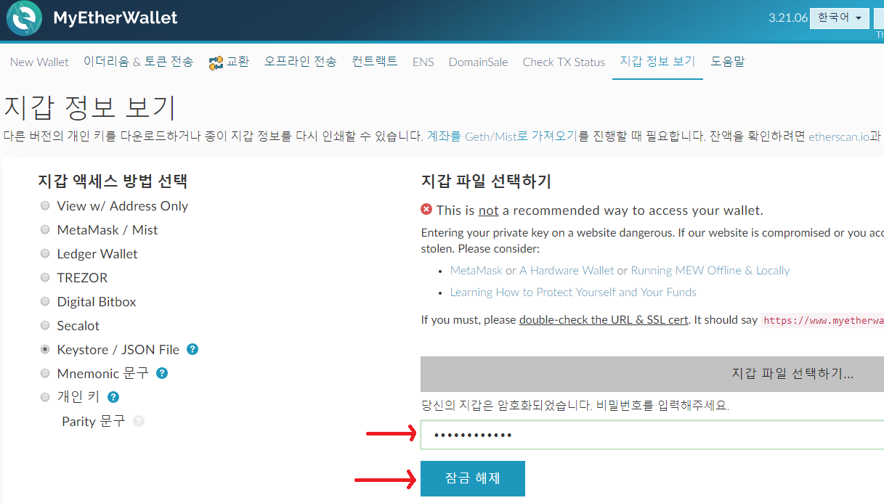The height and width of the screenshot is (503, 884).
Task: Select Ledger Wallet radio button
Action: point(45,254)
